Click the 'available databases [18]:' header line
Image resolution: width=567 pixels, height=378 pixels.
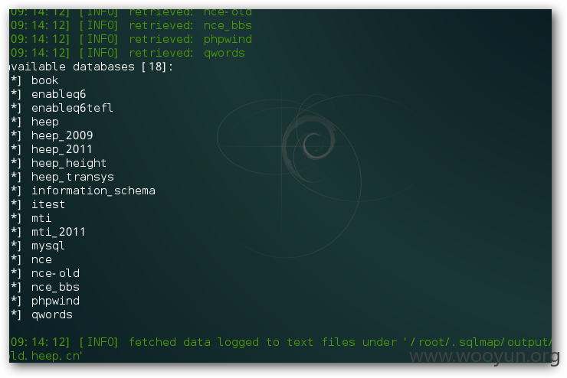click(91, 67)
